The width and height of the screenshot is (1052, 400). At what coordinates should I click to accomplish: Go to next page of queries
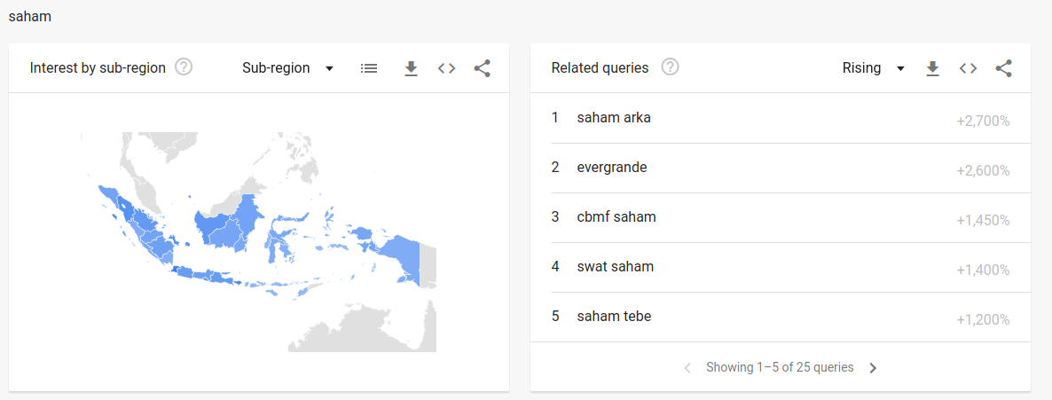873,368
